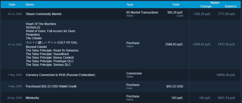Open The Talos Principle: Bonus Content
The width and height of the screenshot is (242, 103).
coord(50,58)
